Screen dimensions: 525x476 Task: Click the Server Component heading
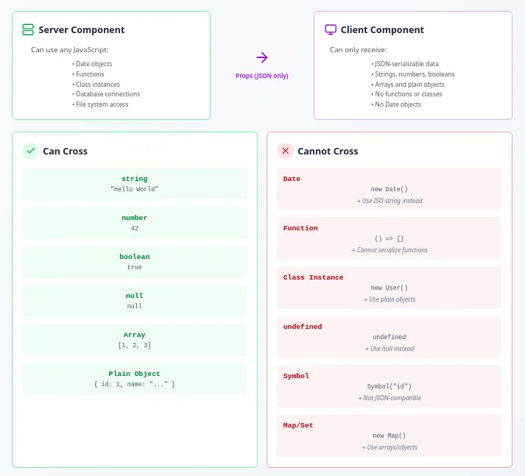click(81, 30)
